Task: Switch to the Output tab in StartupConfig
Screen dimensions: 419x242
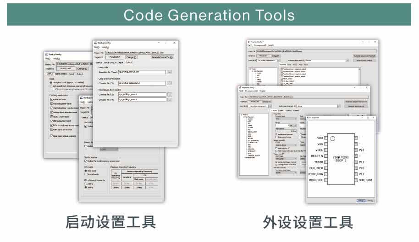Action: click(x=129, y=62)
